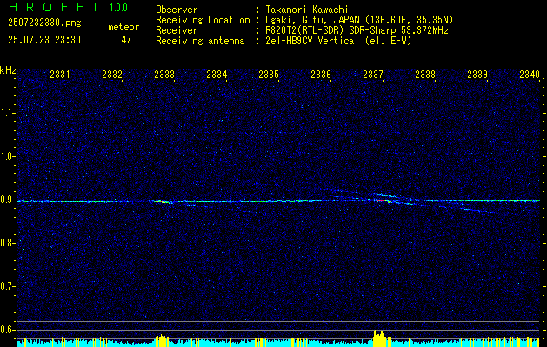Click the 2333 time marker
Viewport: 547px width, 347px height.
[x=164, y=75]
